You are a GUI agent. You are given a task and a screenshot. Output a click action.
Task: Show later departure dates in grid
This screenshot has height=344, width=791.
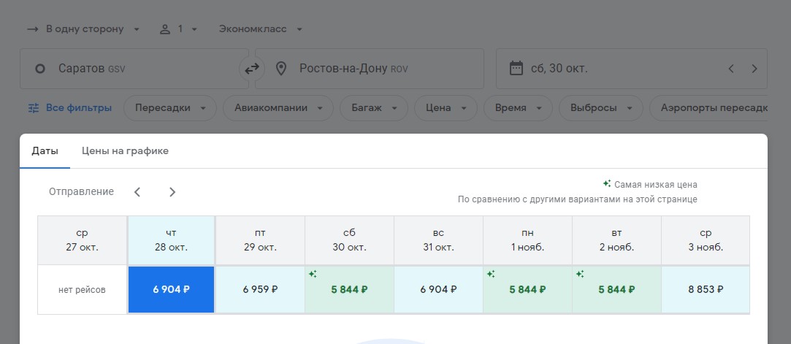[172, 192]
